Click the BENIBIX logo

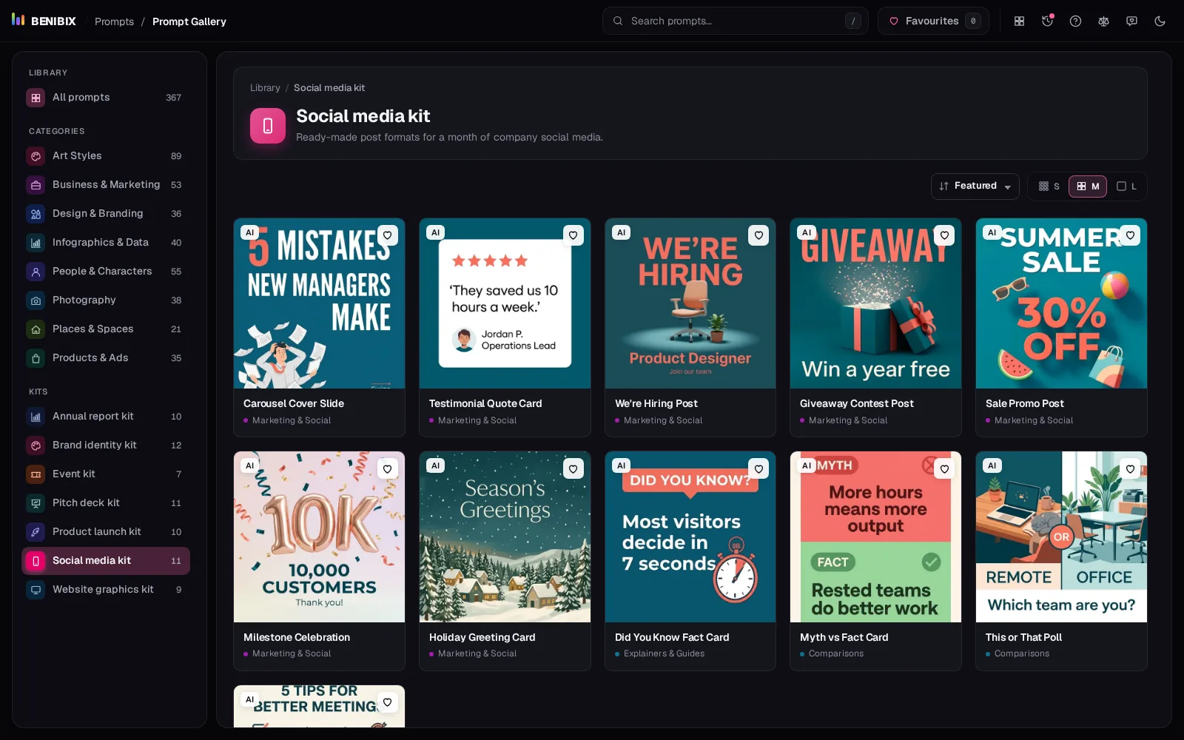44,21
